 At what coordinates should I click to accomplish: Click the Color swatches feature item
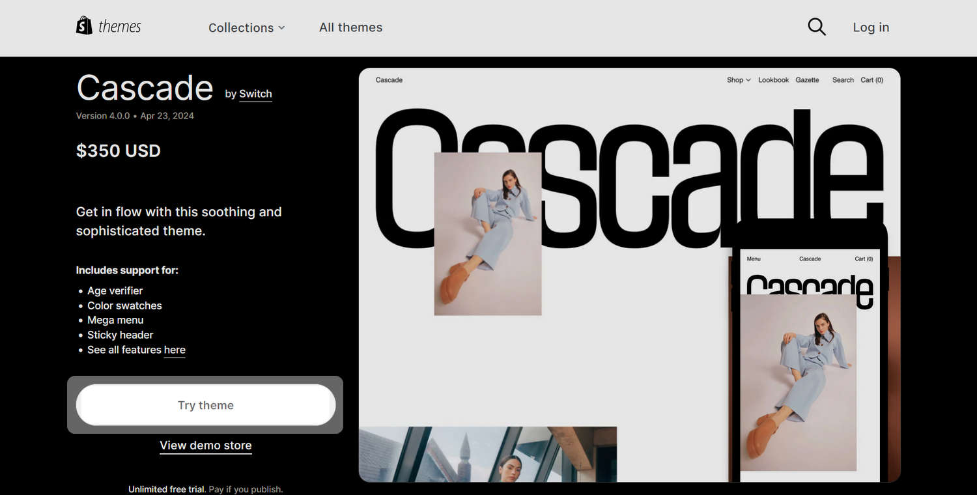124,305
